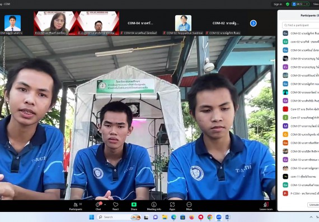Viewport: 319px width, 222px height.
Task: Select the COM-02 name tile beside arrow
Action: [x=226, y=23]
